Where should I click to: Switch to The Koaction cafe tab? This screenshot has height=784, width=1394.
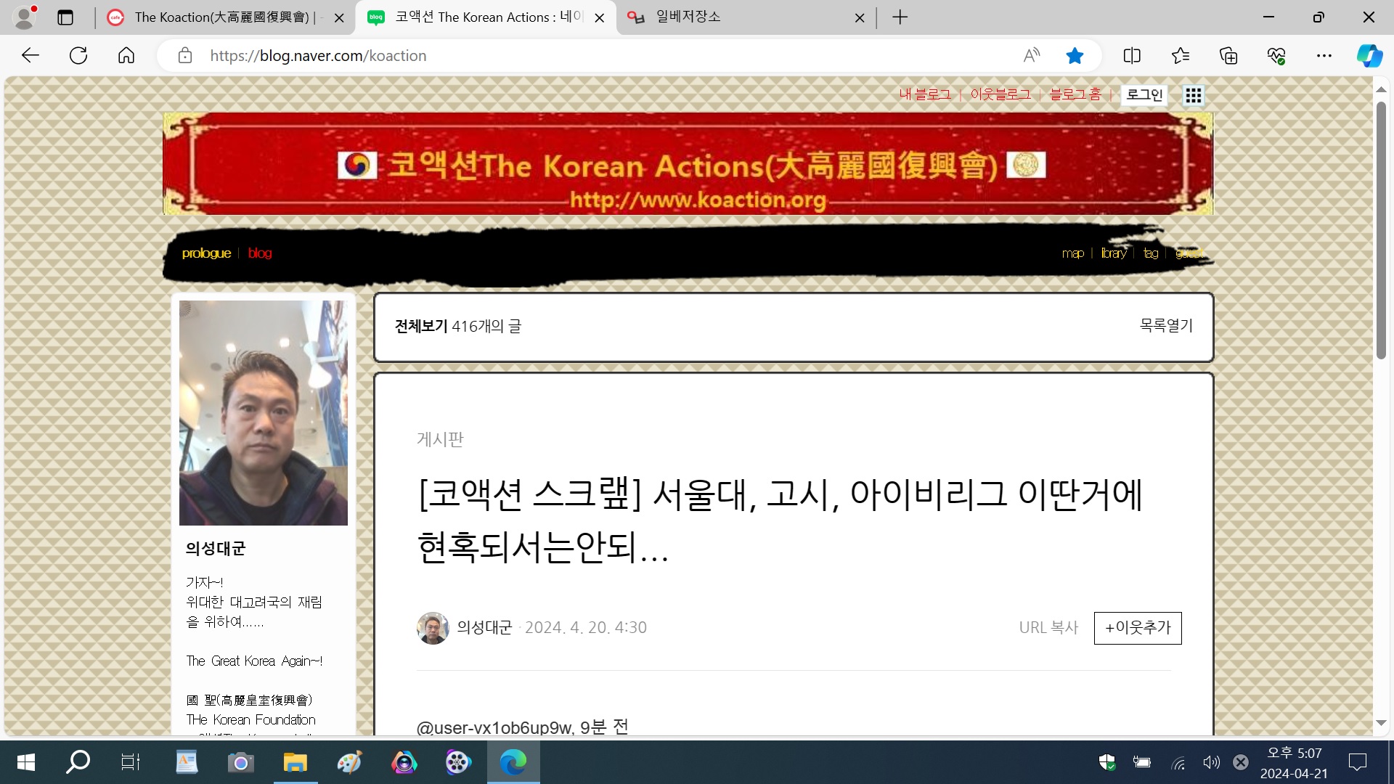coord(225,17)
